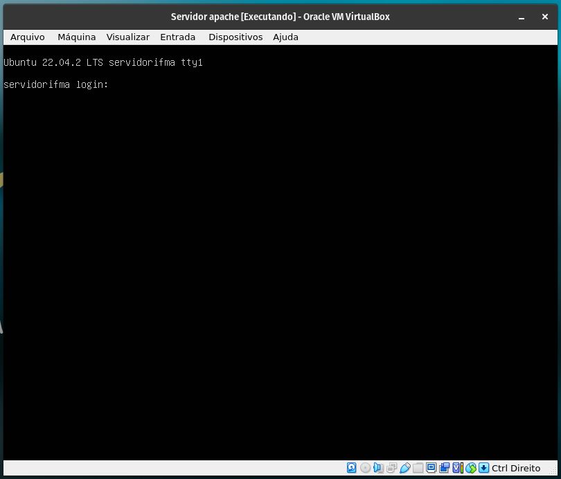Select the shared folders status icon
The width and height of the screenshot is (561, 479).
pos(418,468)
